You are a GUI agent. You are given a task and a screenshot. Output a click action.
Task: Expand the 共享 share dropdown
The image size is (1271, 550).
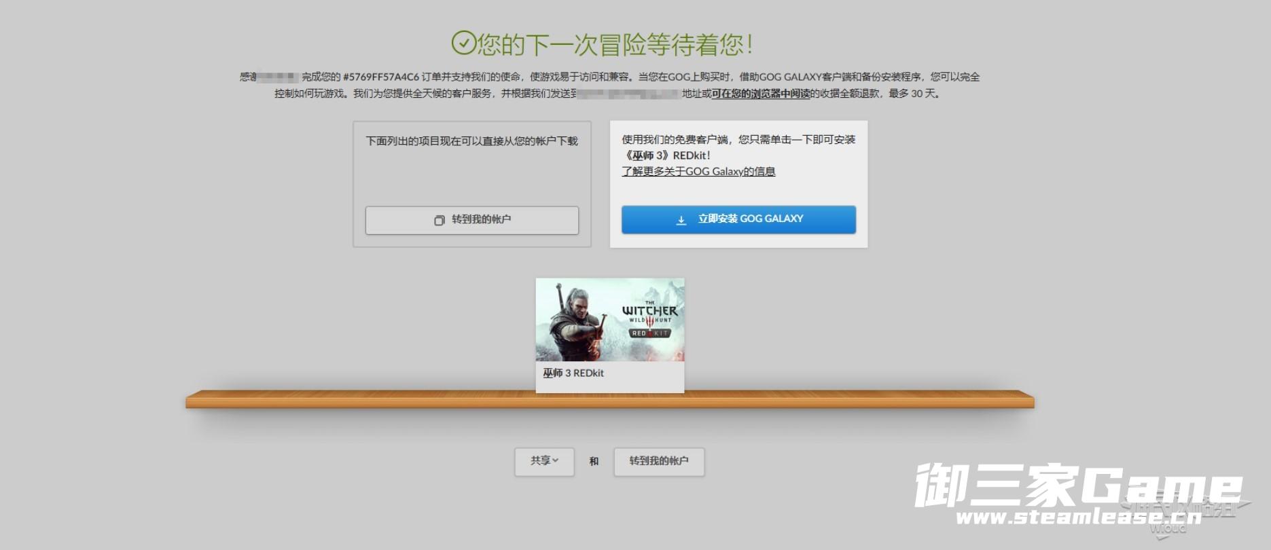[x=544, y=461]
